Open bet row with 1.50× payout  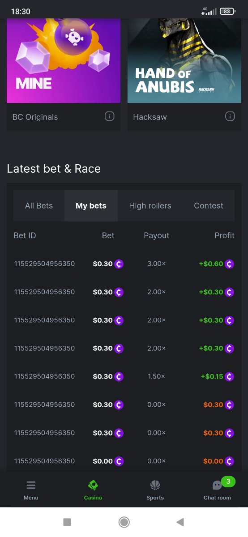[x=124, y=377]
